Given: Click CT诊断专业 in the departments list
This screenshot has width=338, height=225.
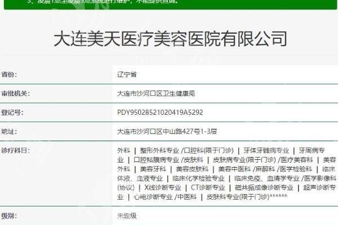Looking at the screenshot, I should click(208, 187).
